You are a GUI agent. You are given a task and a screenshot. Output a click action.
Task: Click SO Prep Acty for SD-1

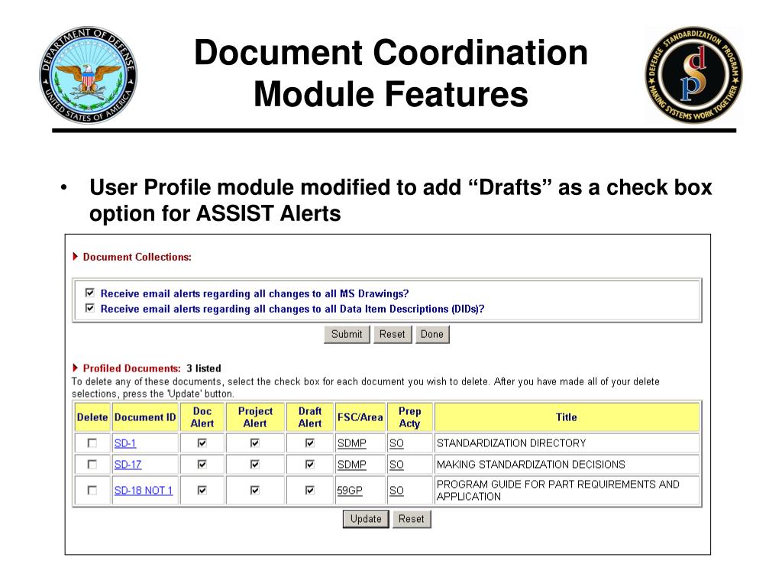(x=396, y=443)
